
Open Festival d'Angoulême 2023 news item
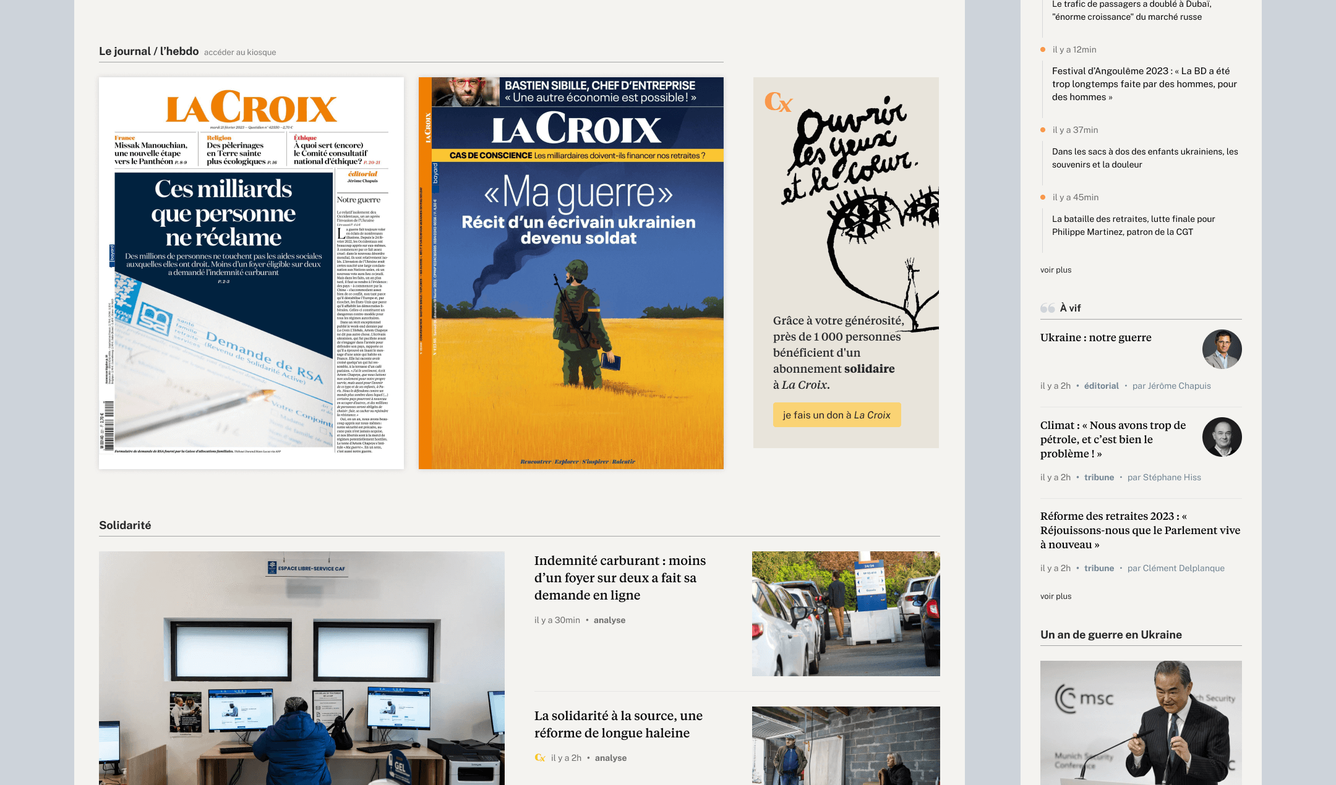pyautogui.click(x=1144, y=84)
